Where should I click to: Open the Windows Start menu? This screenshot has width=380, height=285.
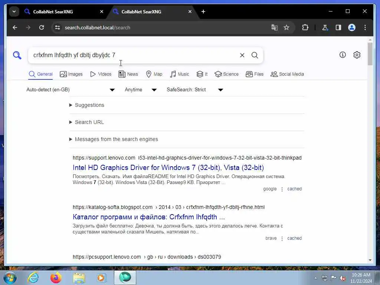pos(10,278)
